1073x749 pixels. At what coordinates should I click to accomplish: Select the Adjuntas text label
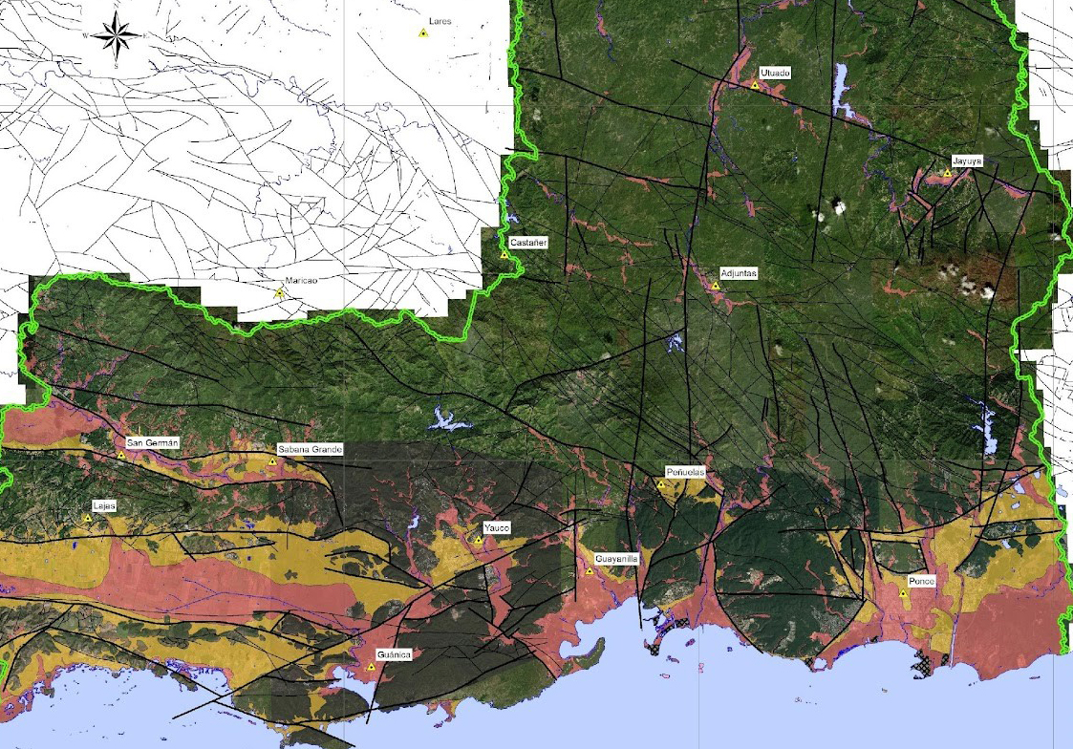739,273
